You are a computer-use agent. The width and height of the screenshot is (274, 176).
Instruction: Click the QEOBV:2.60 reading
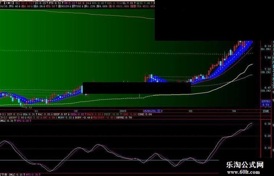pos(17,118)
